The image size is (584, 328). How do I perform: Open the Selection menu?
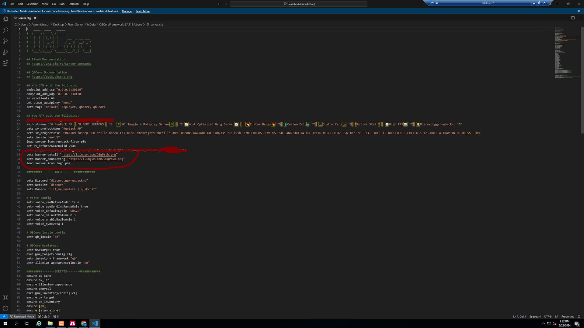(32, 4)
